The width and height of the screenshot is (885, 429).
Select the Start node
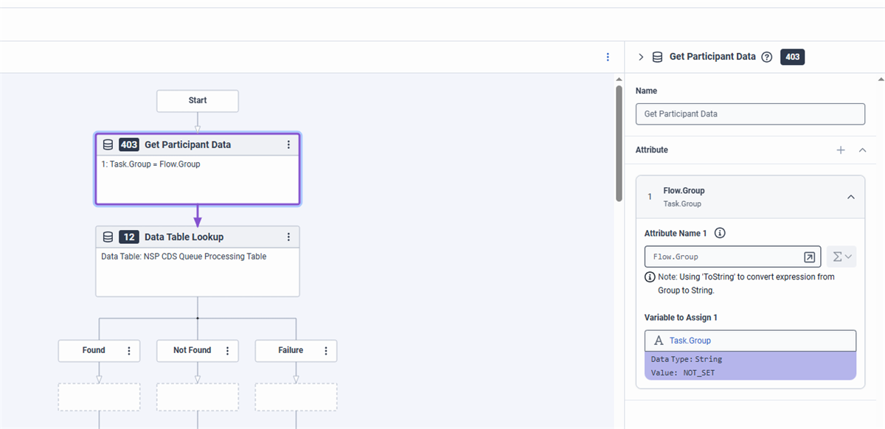198,101
